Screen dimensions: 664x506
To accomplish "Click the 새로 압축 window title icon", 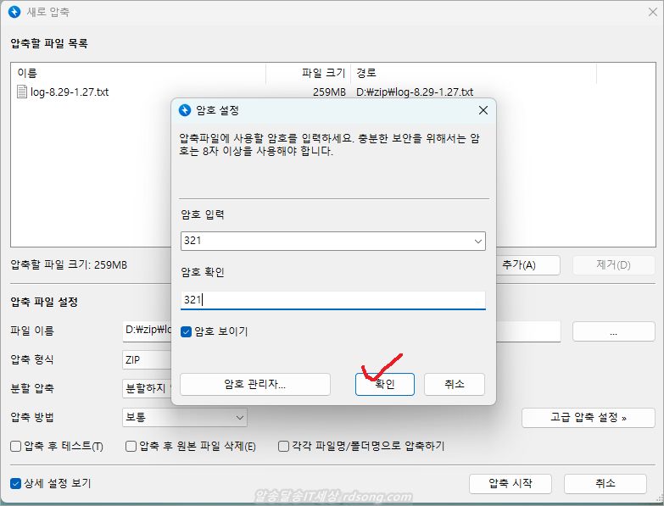I will [x=14, y=12].
